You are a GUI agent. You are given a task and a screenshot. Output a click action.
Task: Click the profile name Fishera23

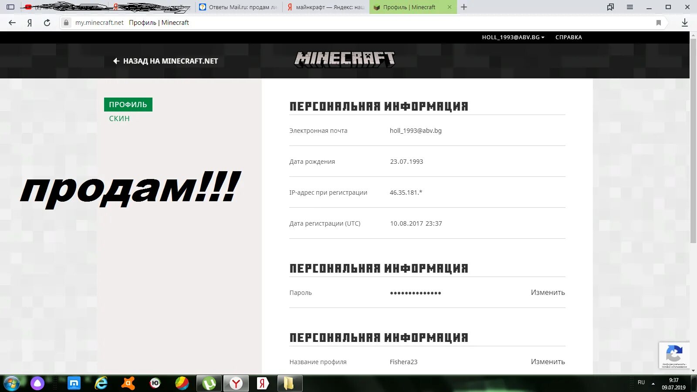403,362
